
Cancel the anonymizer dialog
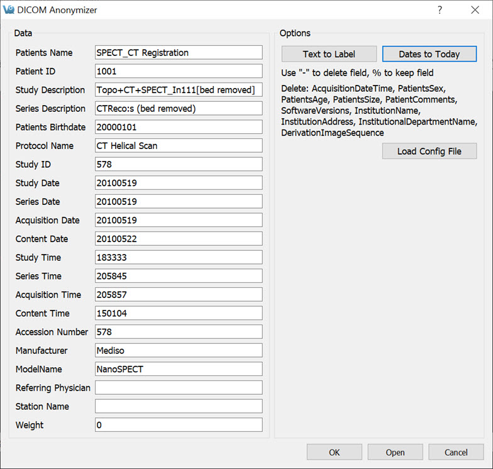[x=456, y=452]
